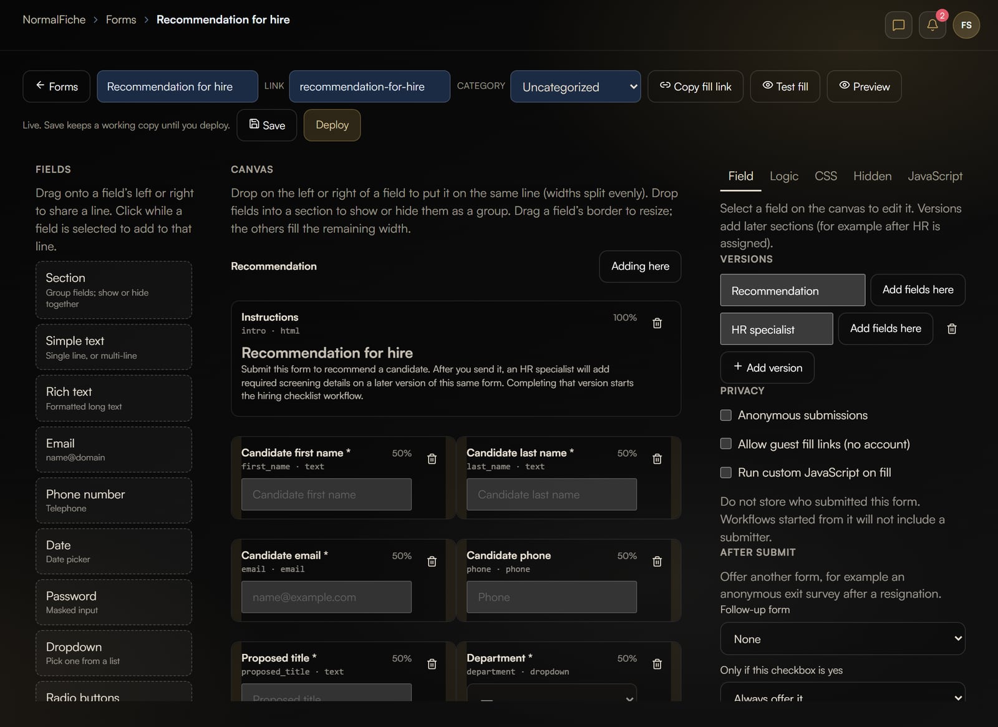998x727 pixels.
Task: Open the Department field dropdown on canvas
Action: point(551,693)
